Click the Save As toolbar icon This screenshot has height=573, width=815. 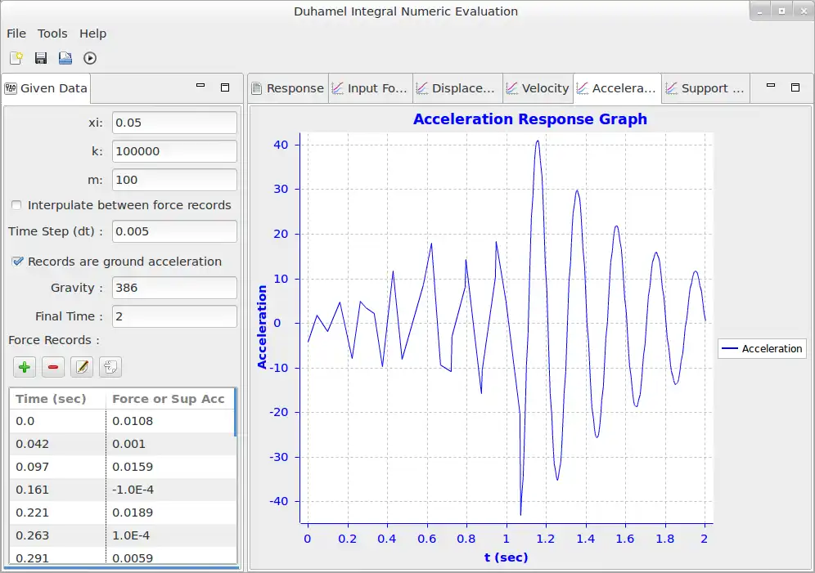pyautogui.click(x=65, y=58)
